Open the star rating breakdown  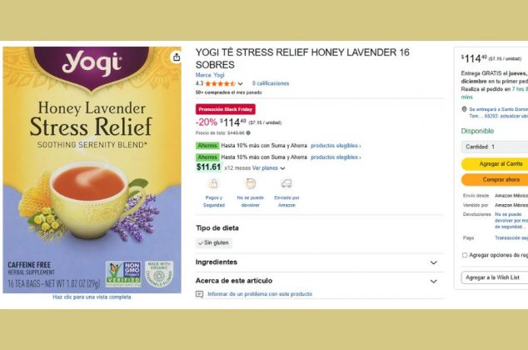240,83
